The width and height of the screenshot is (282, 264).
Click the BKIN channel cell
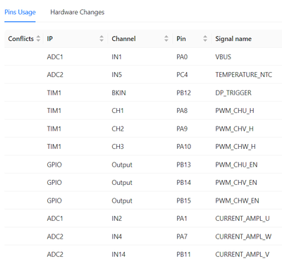tap(118, 93)
